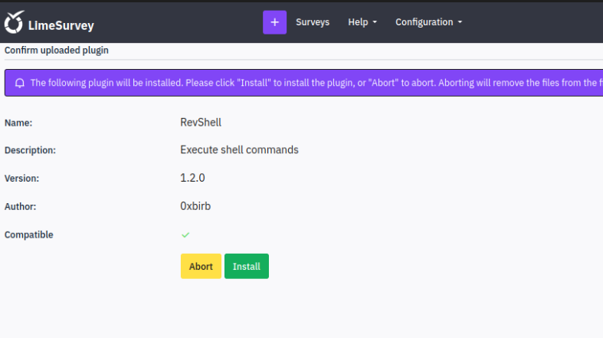Click the "Execute shell commands" description text

239,149
